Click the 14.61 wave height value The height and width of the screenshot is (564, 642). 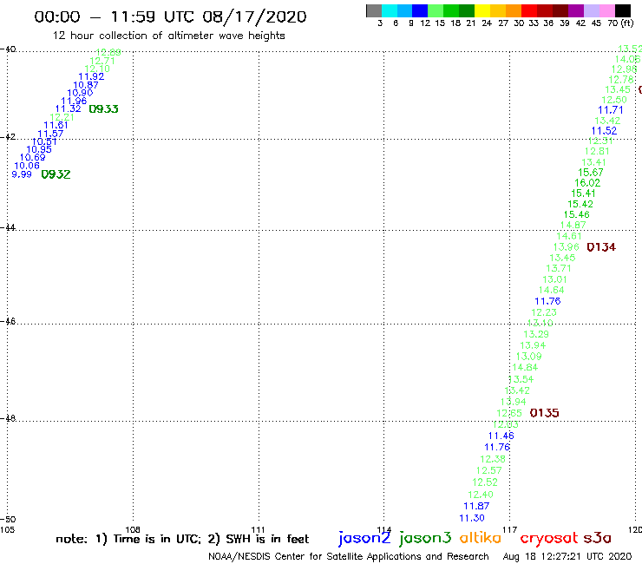point(569,236)
